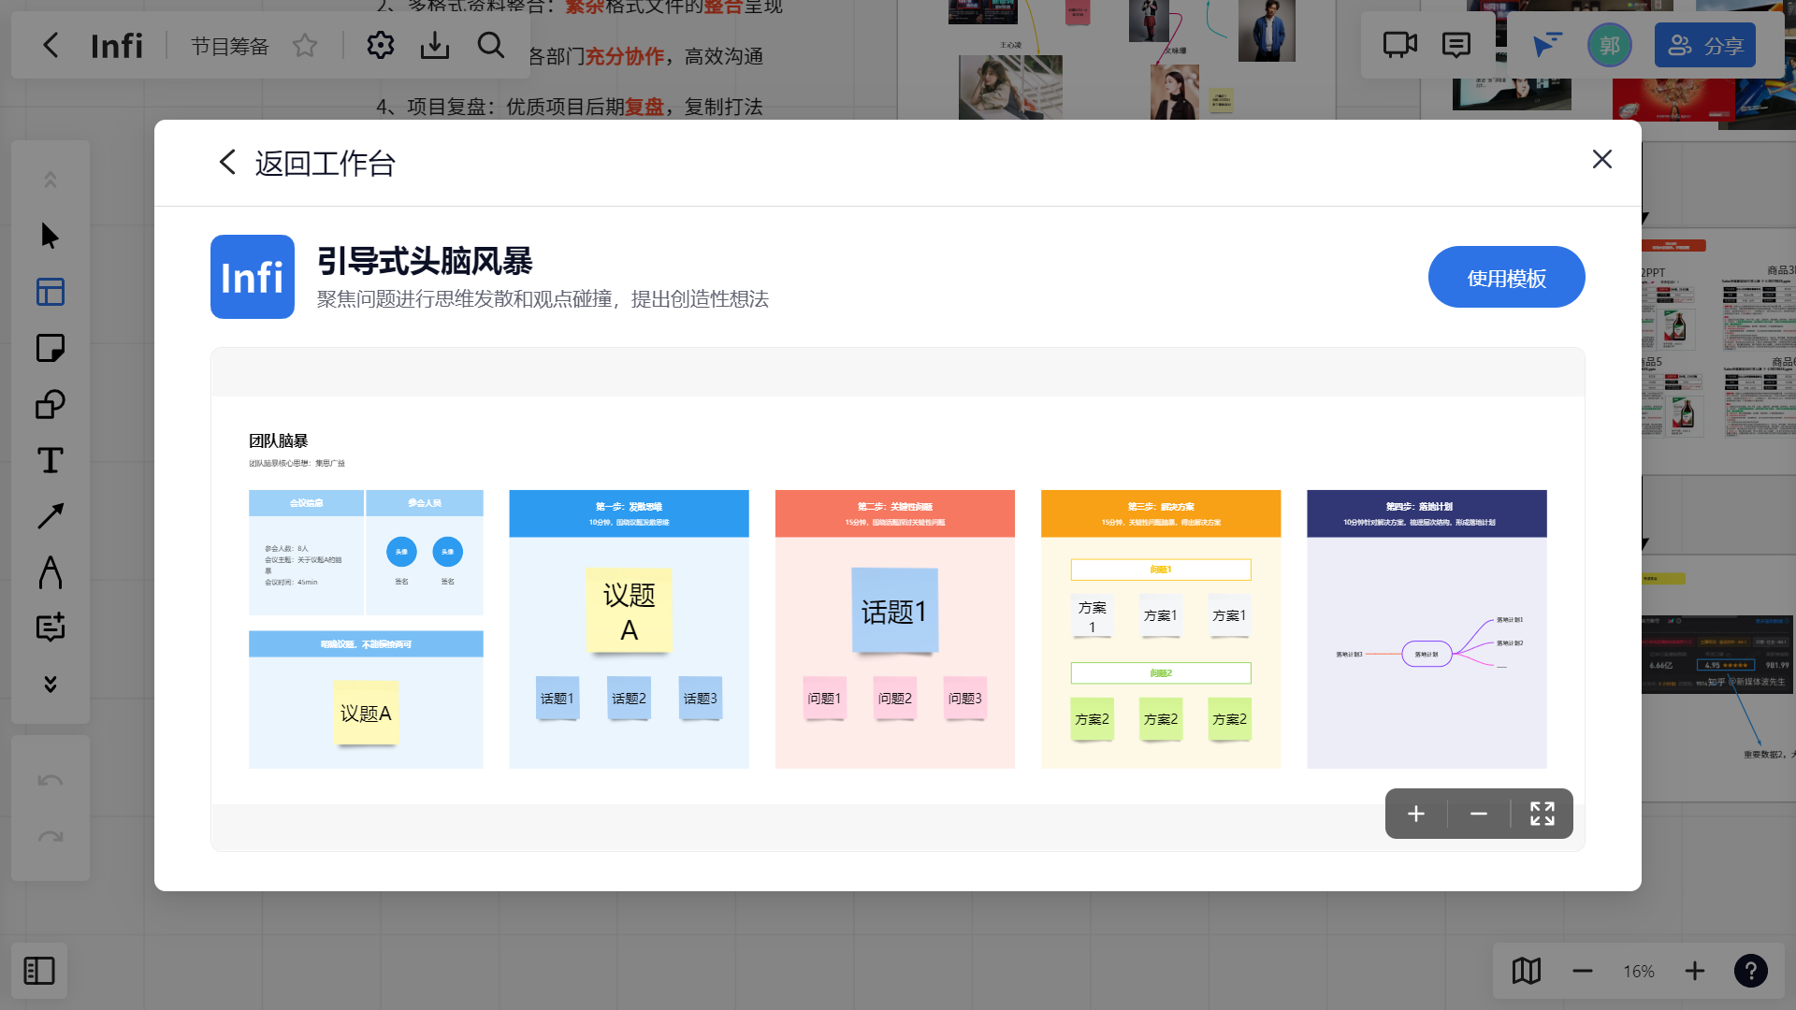Select the Text tool
The image size is (1796, 1010).
click(x=50, y=460)
